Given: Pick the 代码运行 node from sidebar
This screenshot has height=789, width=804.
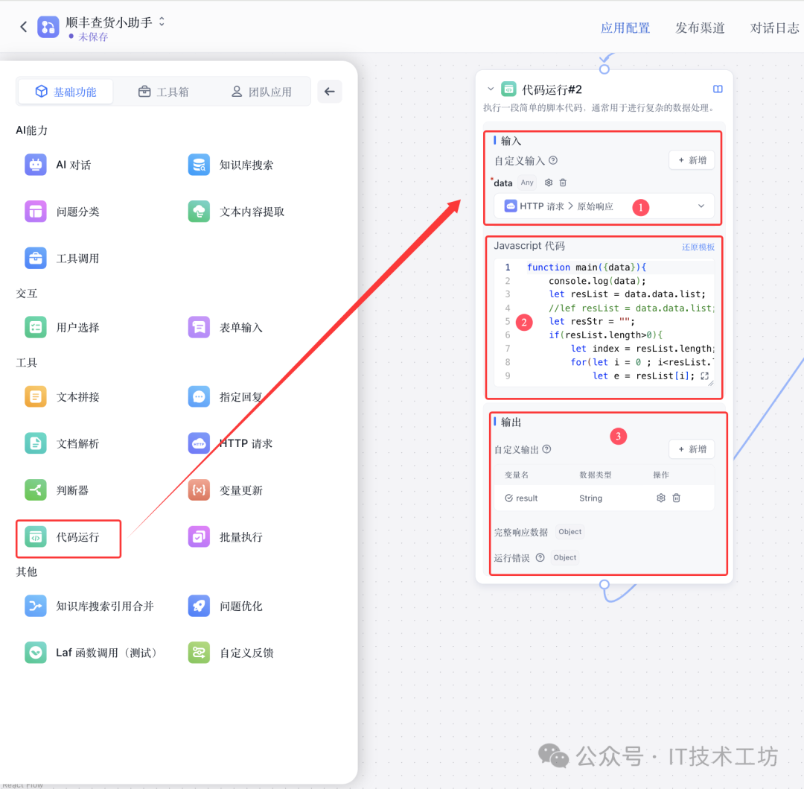Looking at the screenshot, I should coord(68,539).
